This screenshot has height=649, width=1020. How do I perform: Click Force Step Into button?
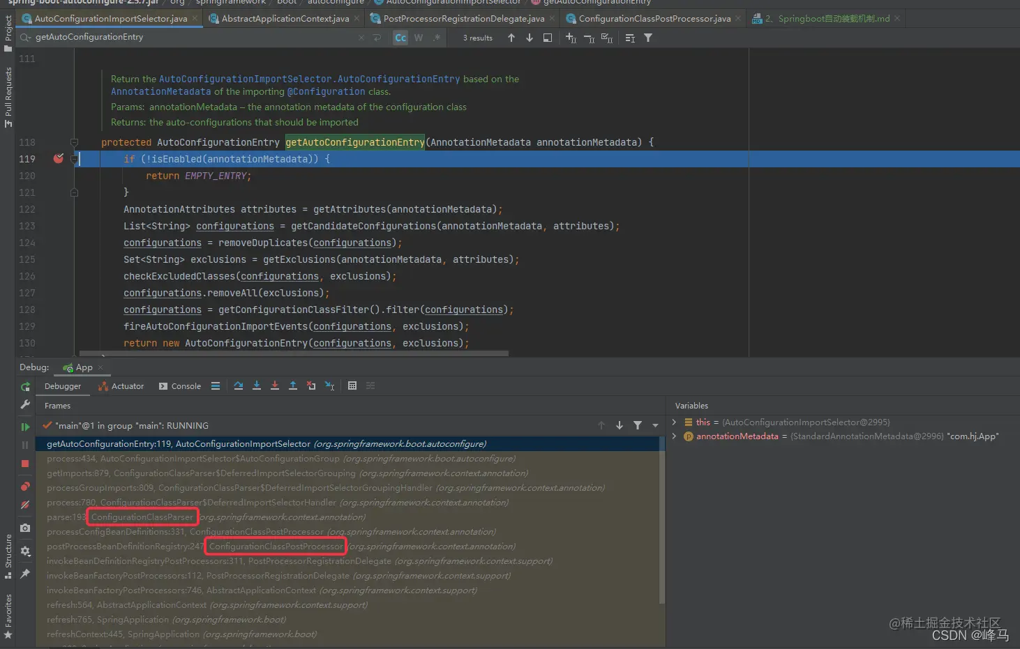275,385
